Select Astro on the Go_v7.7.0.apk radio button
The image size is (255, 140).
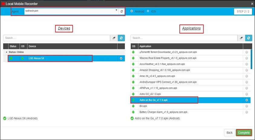(247, 100)
